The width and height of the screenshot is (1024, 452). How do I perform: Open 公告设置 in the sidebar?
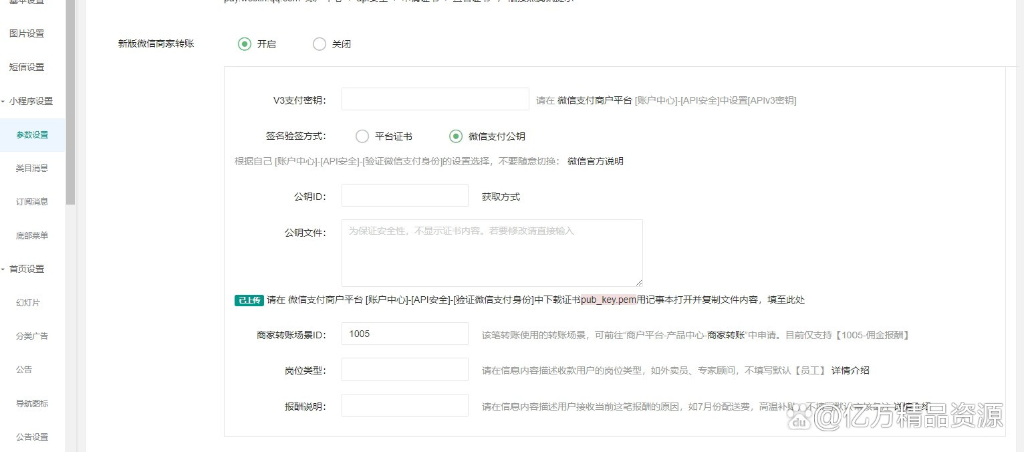point(32,437)
